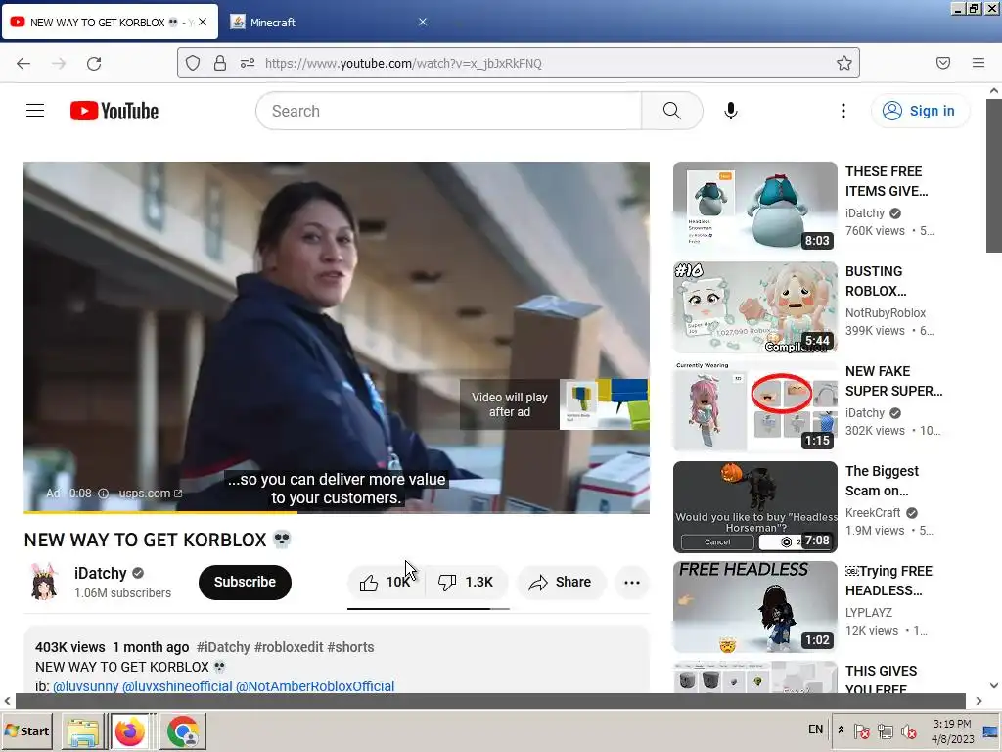Open NEW FAKE SUPER SUPER thumbnail
This screenshot has height=752, width=1002.
click(x=754, y=406)
